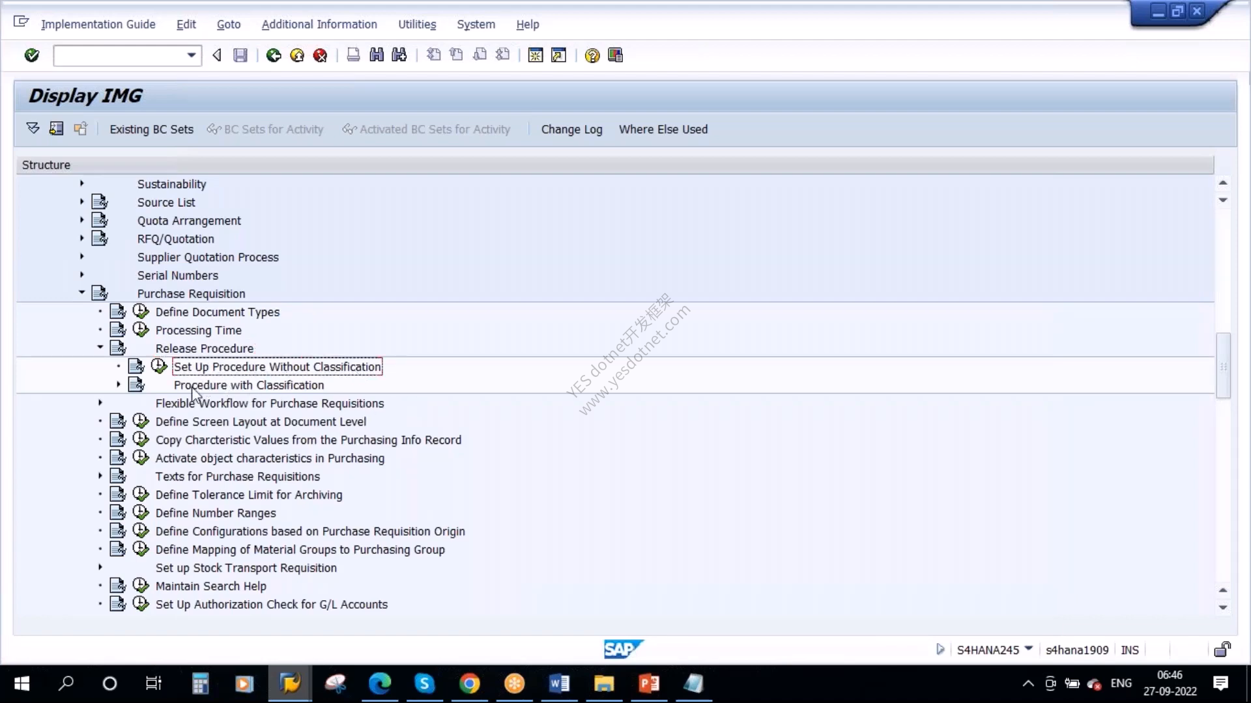Click the Create New Session icon

[x=536, y=55]
